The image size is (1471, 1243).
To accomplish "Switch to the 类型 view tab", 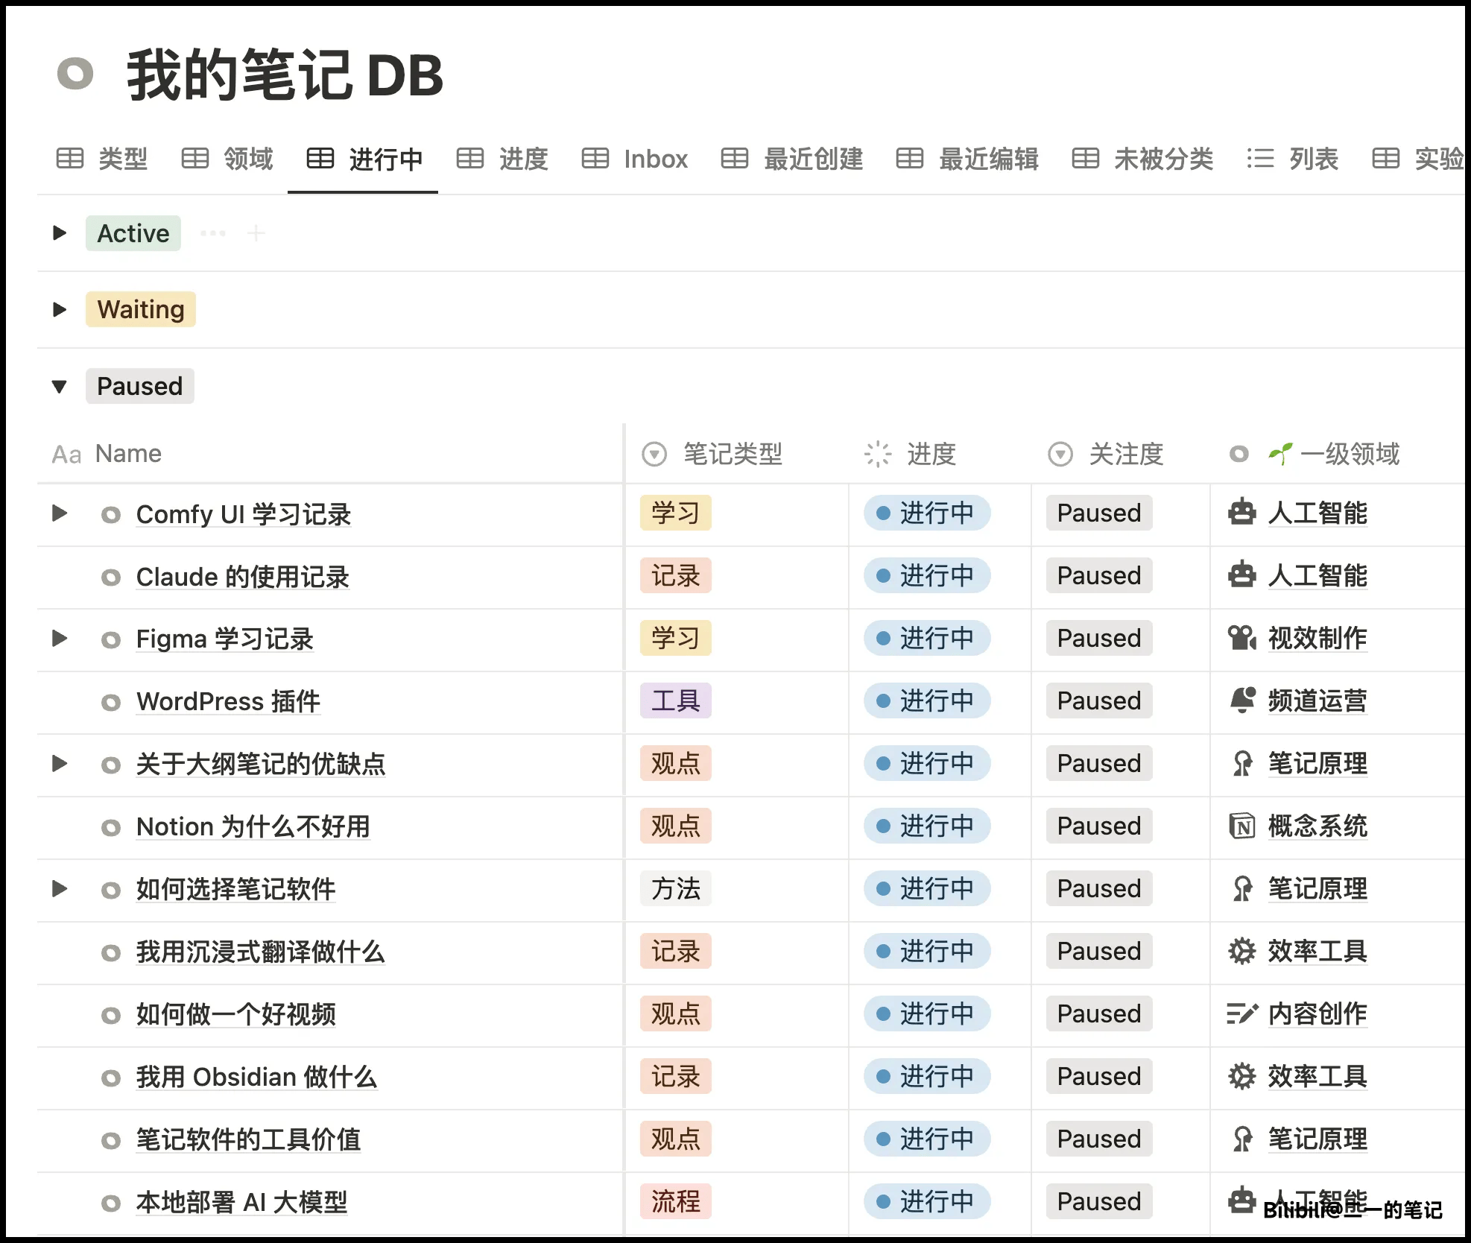I will click(x=102, y=159).
